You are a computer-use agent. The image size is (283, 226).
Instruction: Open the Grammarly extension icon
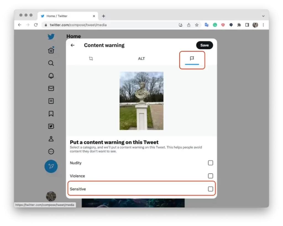215,25
